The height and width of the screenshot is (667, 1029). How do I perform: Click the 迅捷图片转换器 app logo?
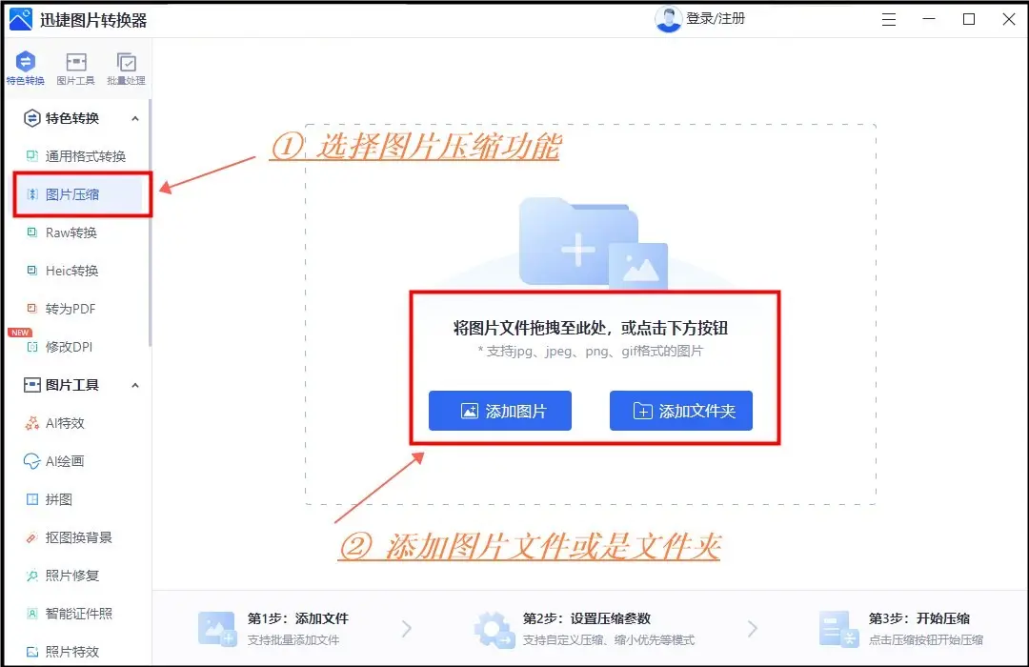pyautogui.click(x=20, y=20)
